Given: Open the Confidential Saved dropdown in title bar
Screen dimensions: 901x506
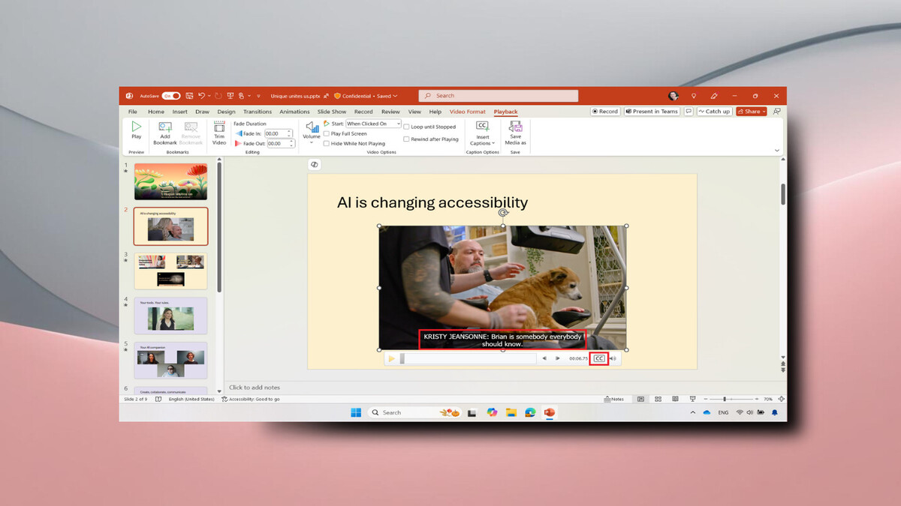Looking at the screenshot, I should click(366, 96).
